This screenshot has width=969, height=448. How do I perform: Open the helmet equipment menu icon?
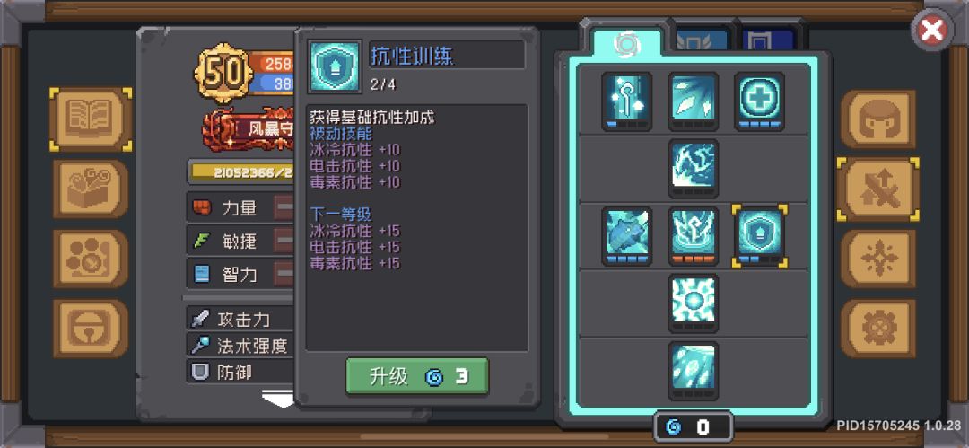point(878,120)
